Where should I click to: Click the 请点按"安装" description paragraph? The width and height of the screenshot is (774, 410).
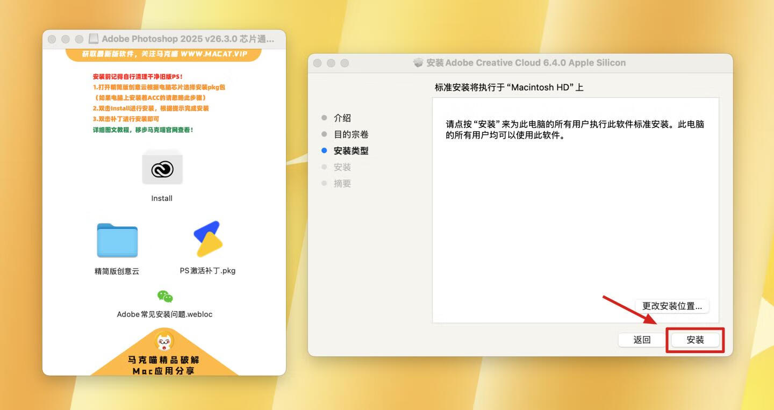575,130
